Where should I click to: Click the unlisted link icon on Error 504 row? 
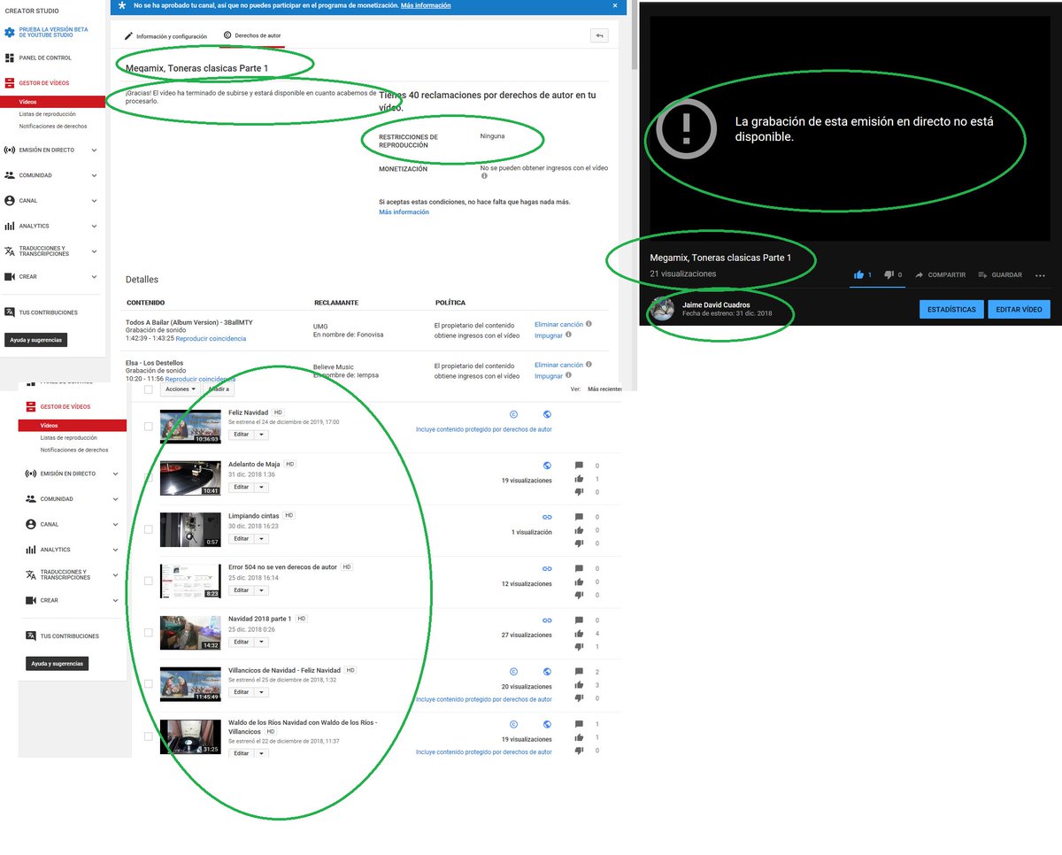point(547,568)
